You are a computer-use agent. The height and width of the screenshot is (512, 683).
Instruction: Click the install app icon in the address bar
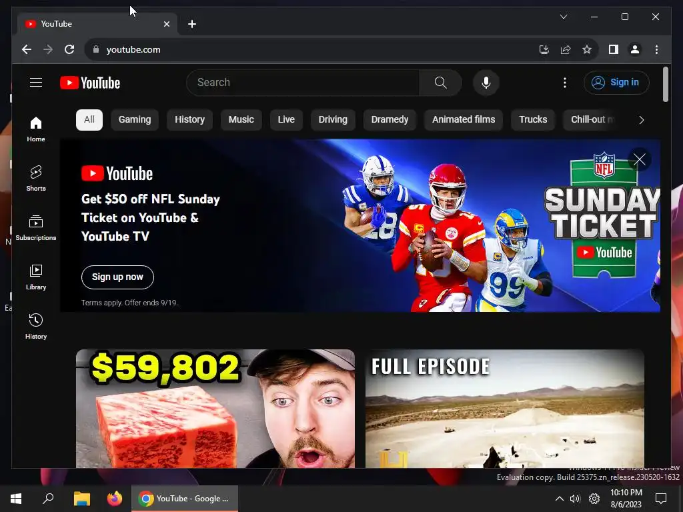tap(544, 49)
